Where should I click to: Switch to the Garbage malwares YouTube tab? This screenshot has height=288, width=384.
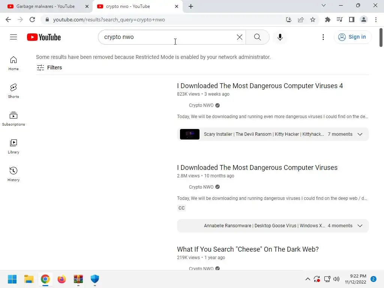click(x=45, y=6)
